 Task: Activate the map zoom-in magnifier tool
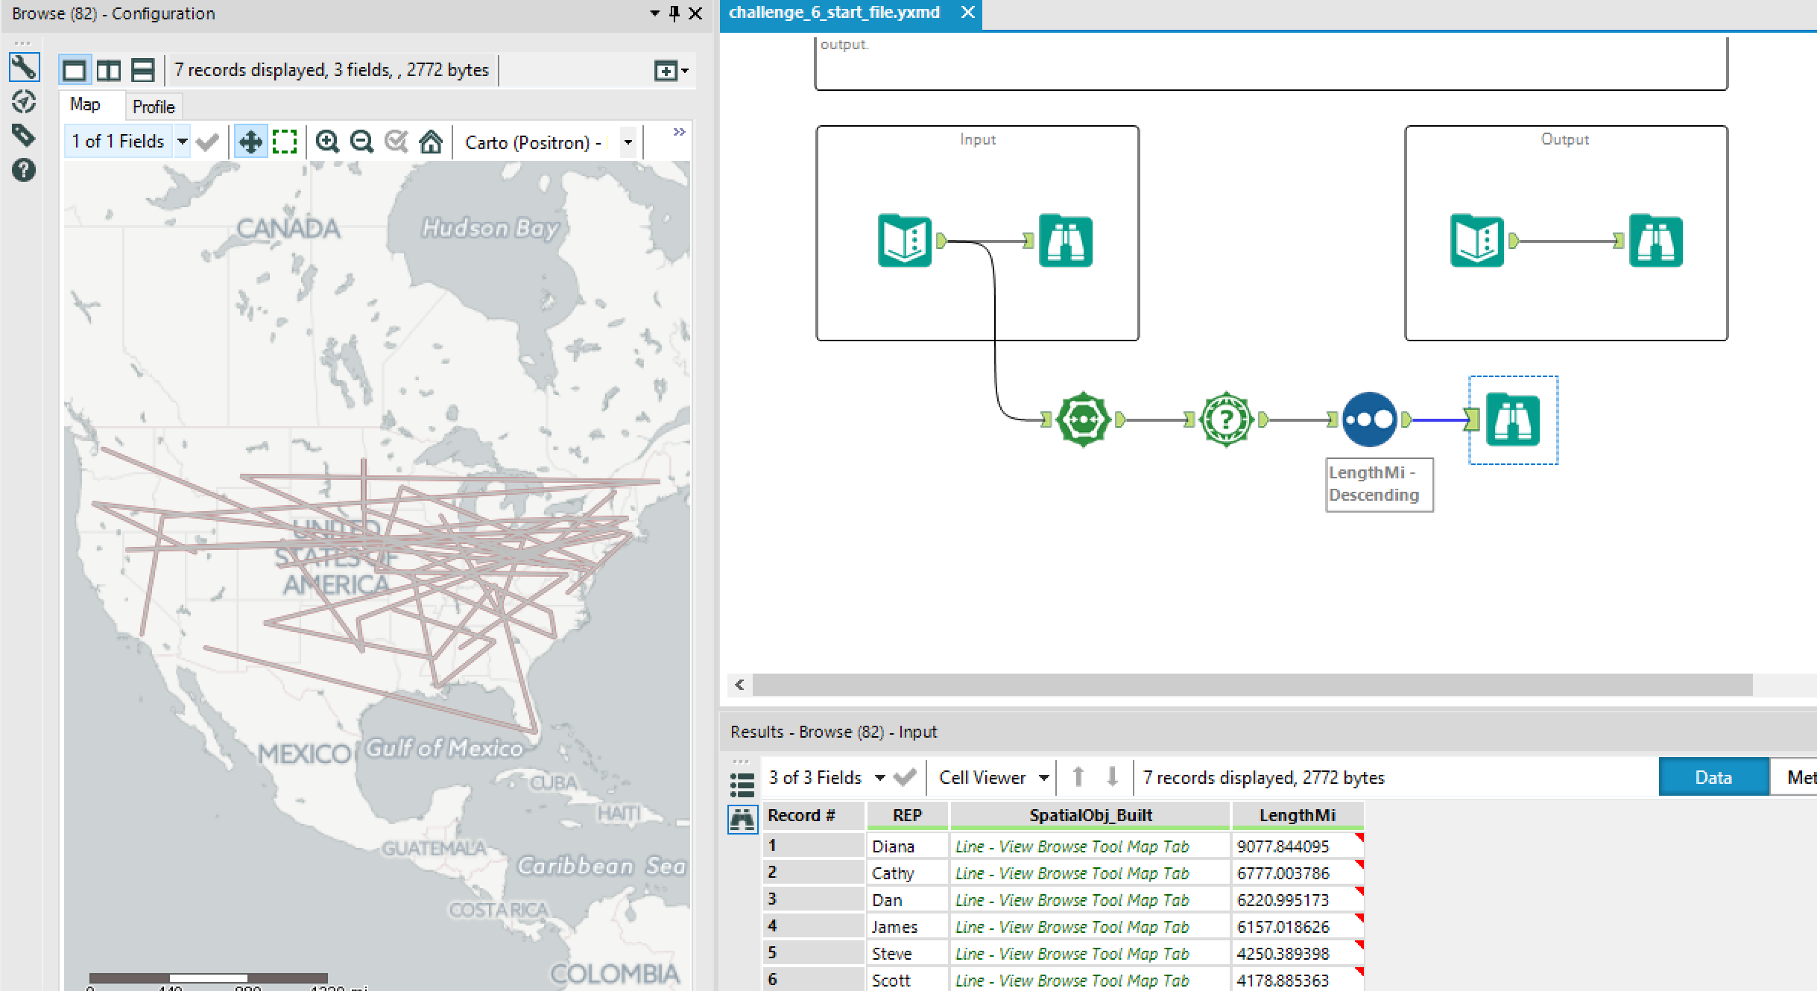[328, 141]
